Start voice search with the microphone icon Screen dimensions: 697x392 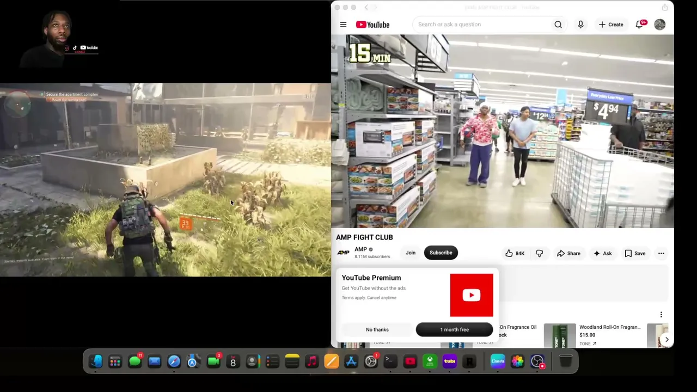pyautogui.click(x=580, y=24)
